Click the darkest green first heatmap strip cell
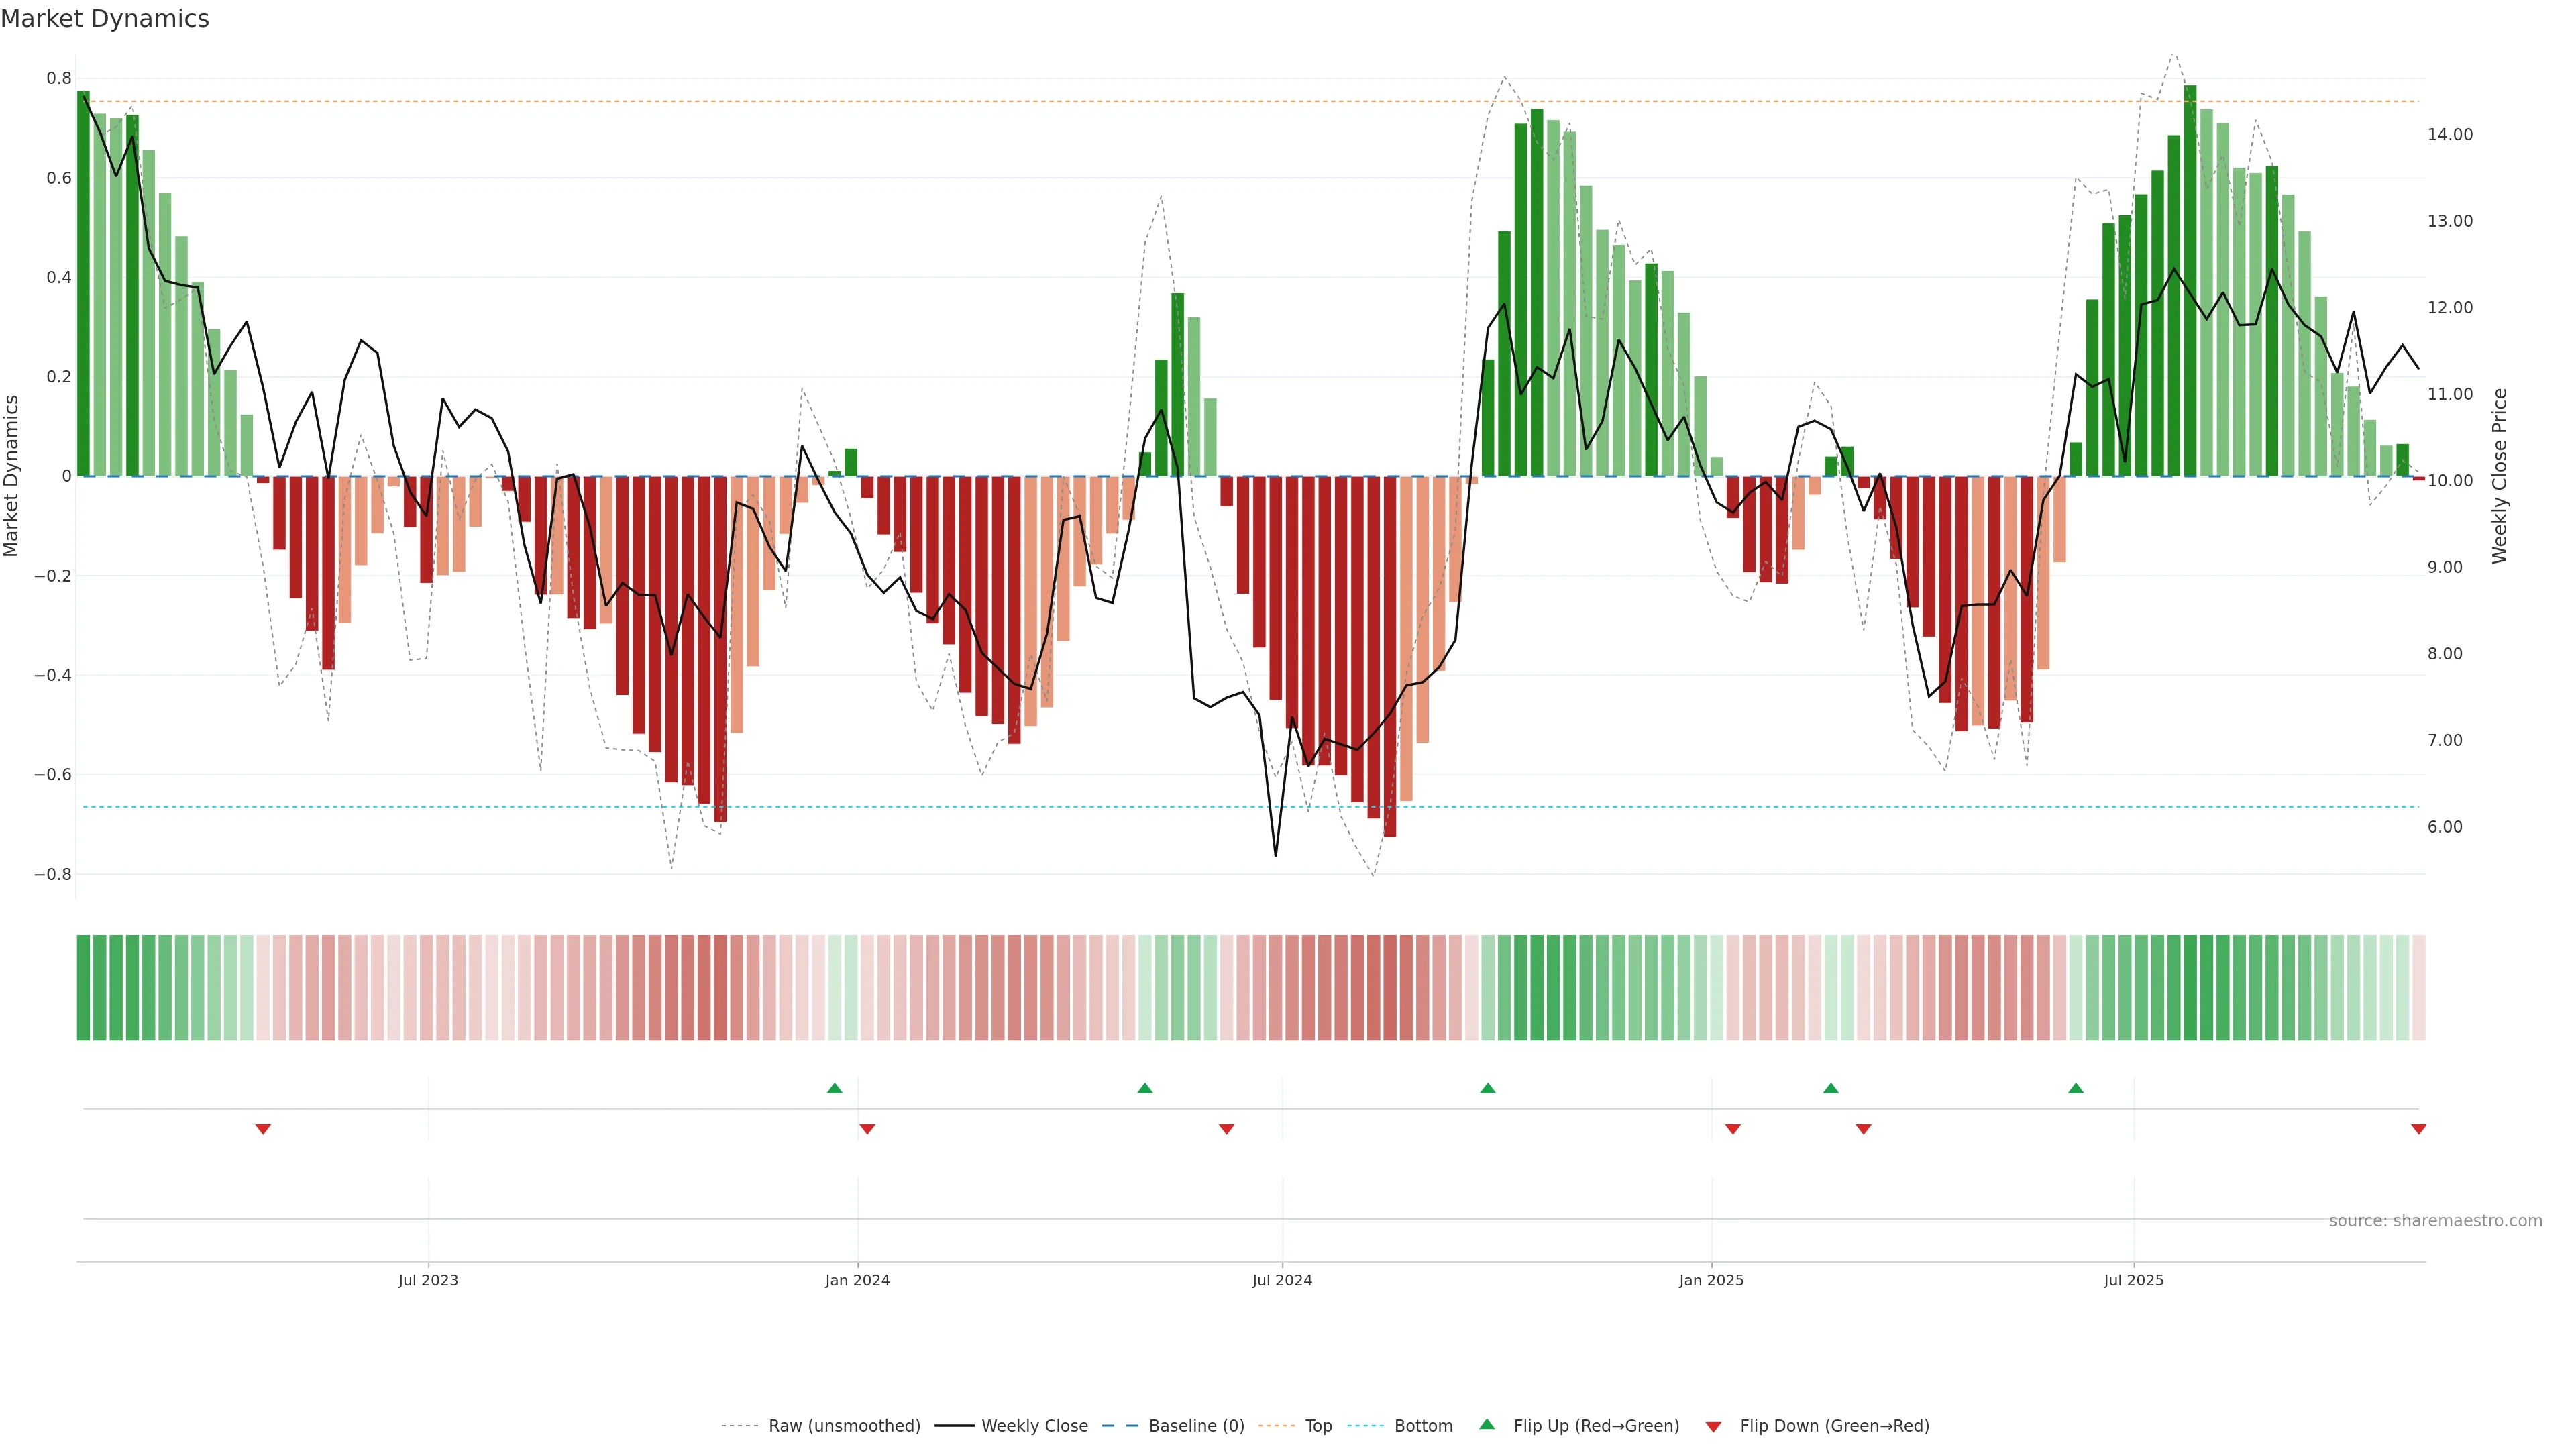 point(83,988)
